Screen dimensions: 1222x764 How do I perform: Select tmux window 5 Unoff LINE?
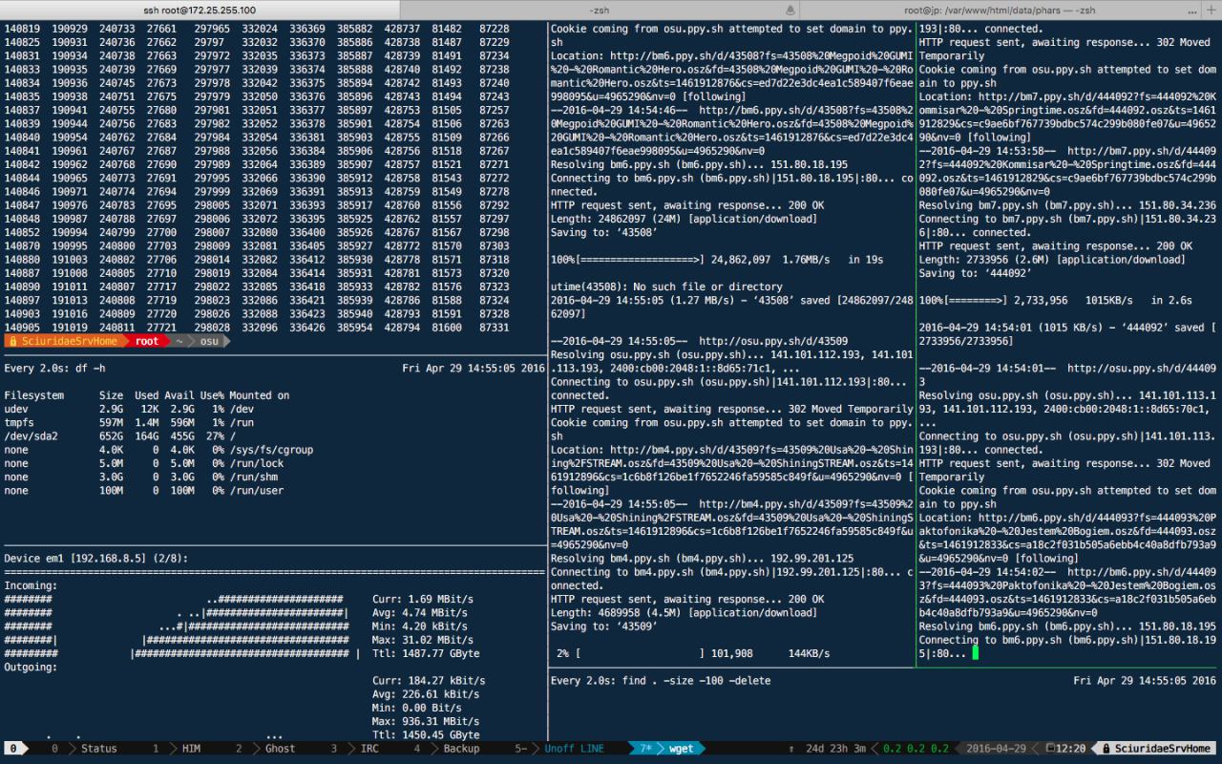[559, 749]
